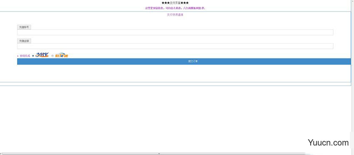Choose the Alipay radio button

tap(33, 56)
